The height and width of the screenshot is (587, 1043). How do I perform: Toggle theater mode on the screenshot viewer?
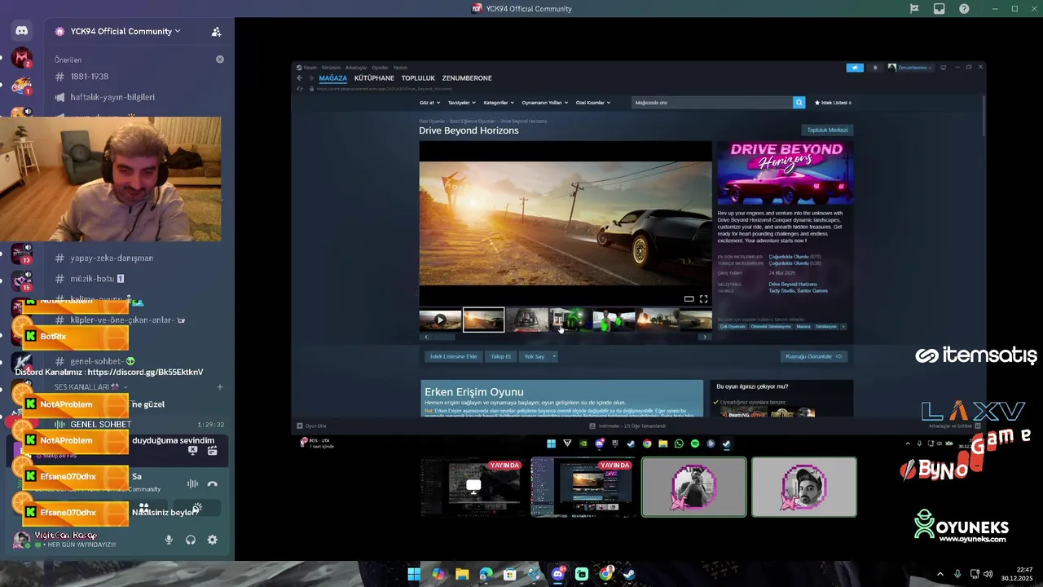[x=689, y=299]
